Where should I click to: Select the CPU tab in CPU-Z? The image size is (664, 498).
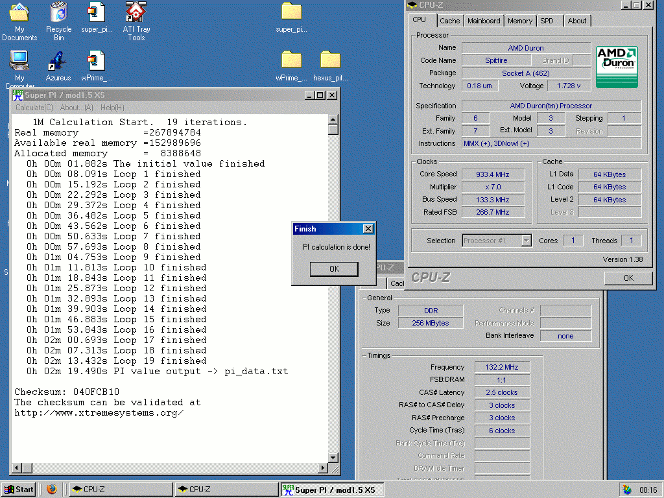click(420, 19)
